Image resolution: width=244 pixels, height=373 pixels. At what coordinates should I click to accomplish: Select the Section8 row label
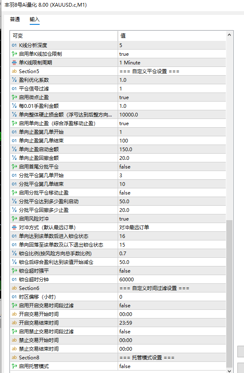29,358
